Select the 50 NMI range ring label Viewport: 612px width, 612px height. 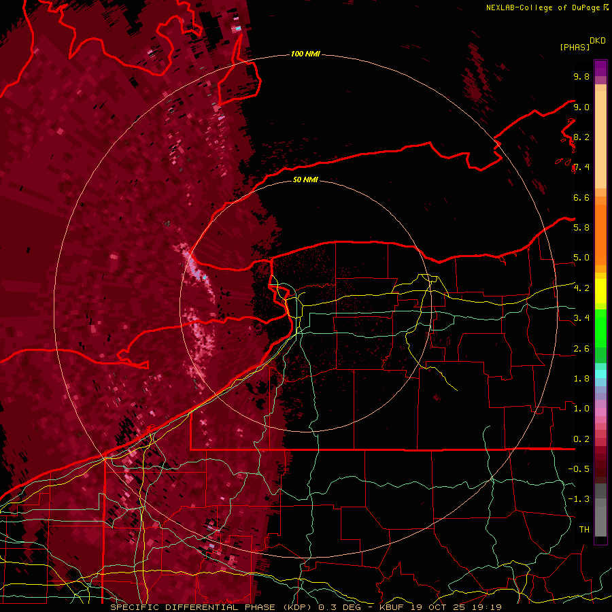click(305, 180)
